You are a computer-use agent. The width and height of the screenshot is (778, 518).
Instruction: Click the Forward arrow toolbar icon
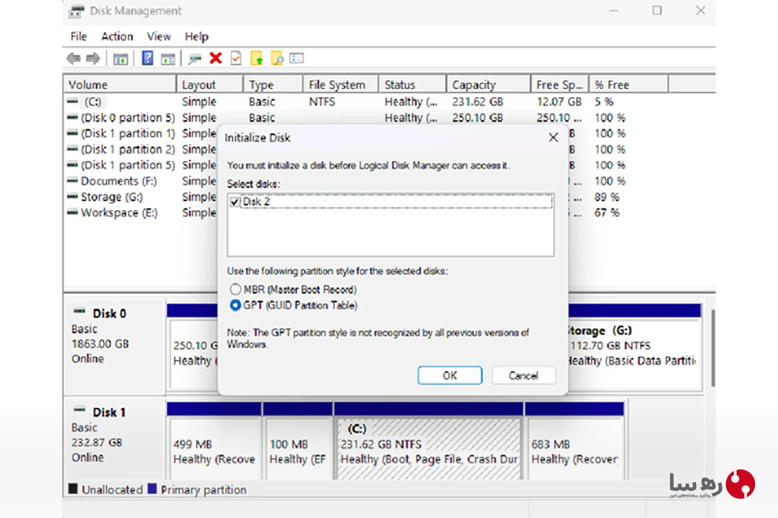coord(93,59)
